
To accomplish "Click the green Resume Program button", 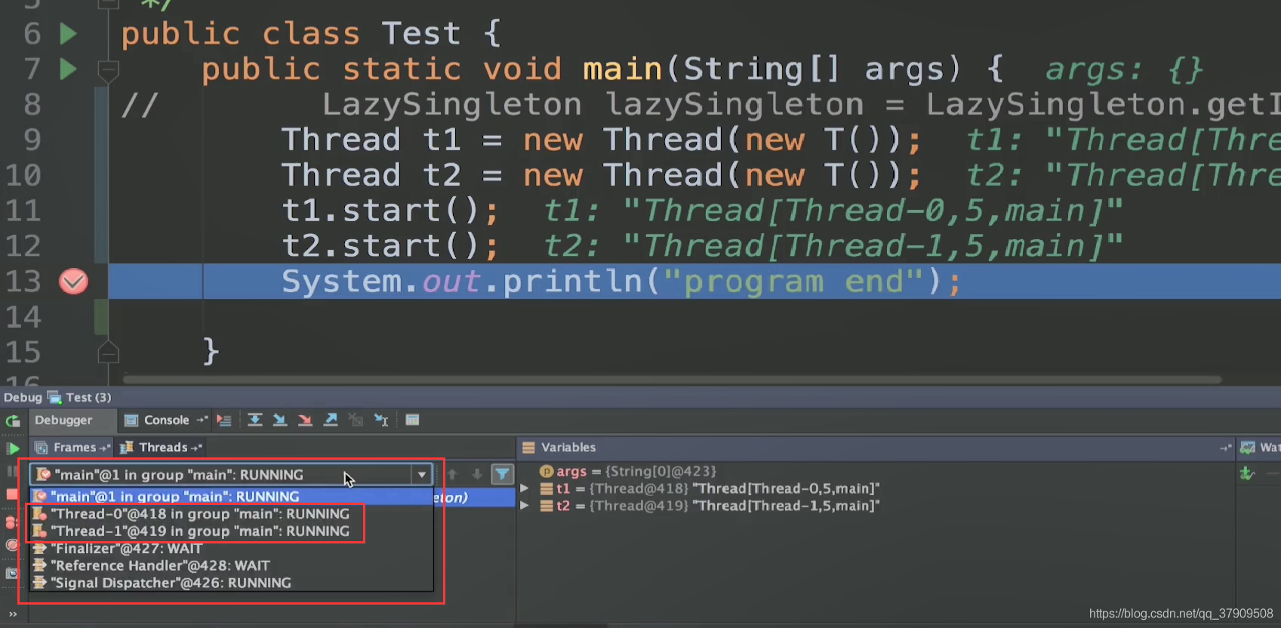I will [x=13, y=448].
